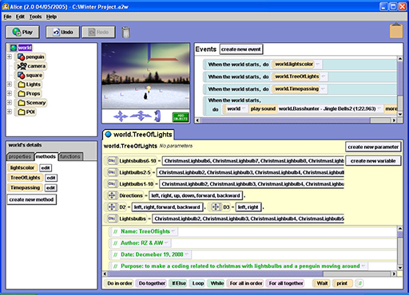
Task: Click create new event button
Action: point(241,49)
